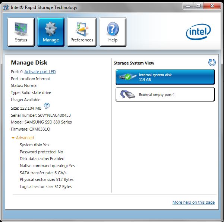This screenshot has height=222, width=224.
Task: Select the Manage tab
Action: 51,32
